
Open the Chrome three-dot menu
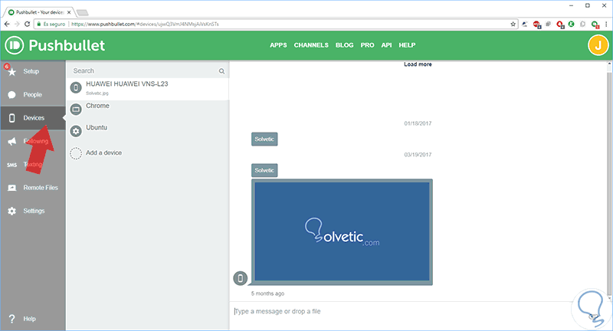pyautogui.click(x=606, y=24)
